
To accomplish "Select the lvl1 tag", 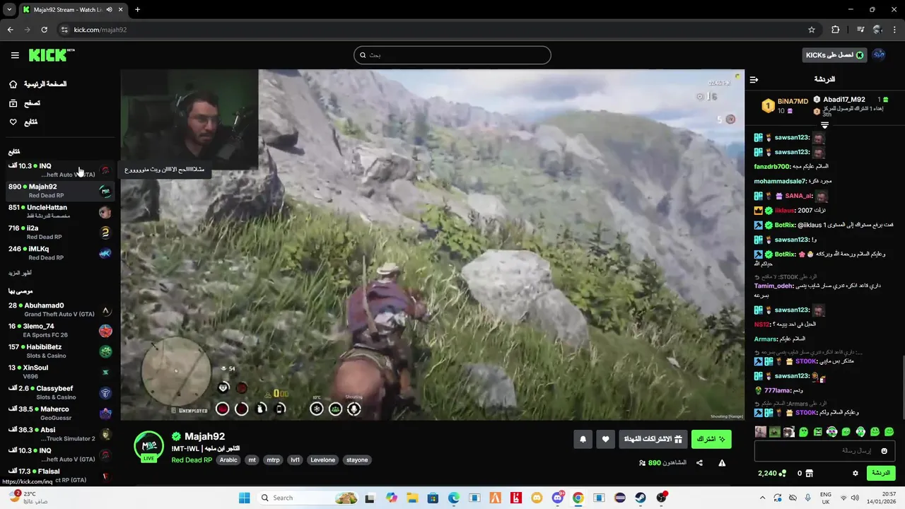I will (295, 460).
